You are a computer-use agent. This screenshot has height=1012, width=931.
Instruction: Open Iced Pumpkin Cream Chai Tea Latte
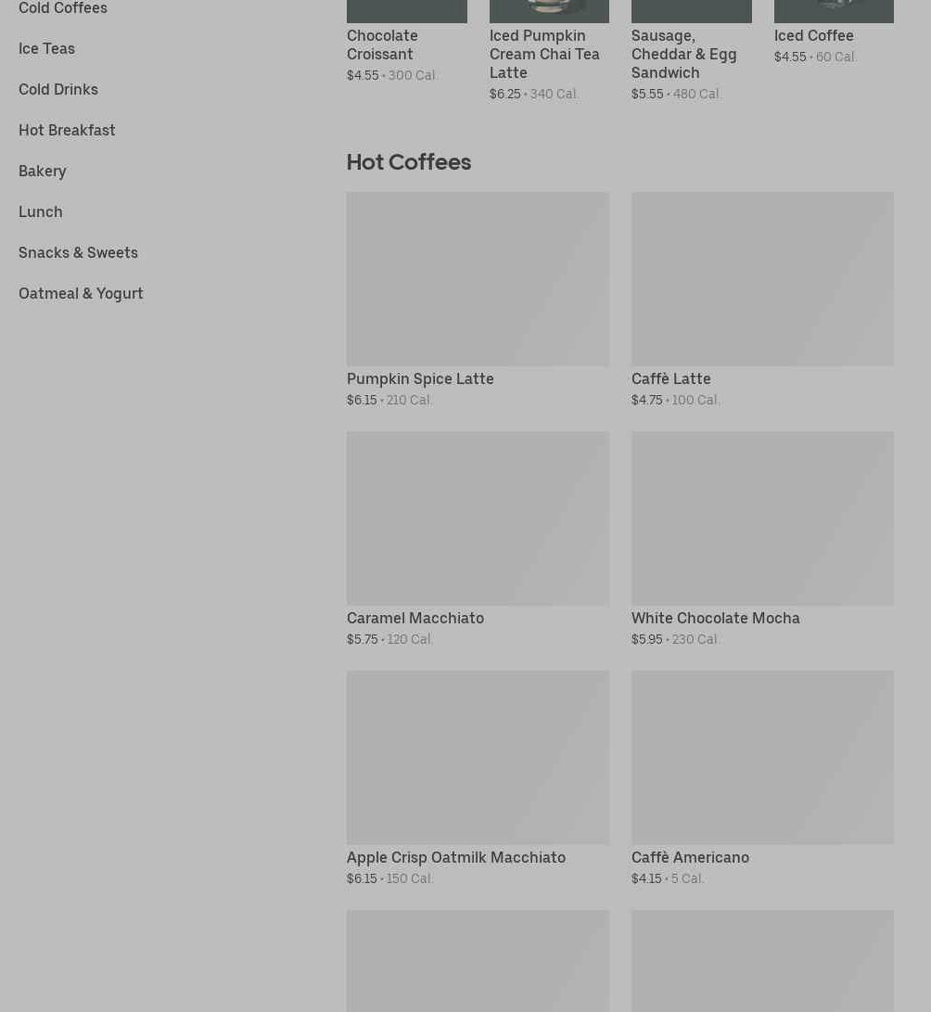click(x=544, y=54)
